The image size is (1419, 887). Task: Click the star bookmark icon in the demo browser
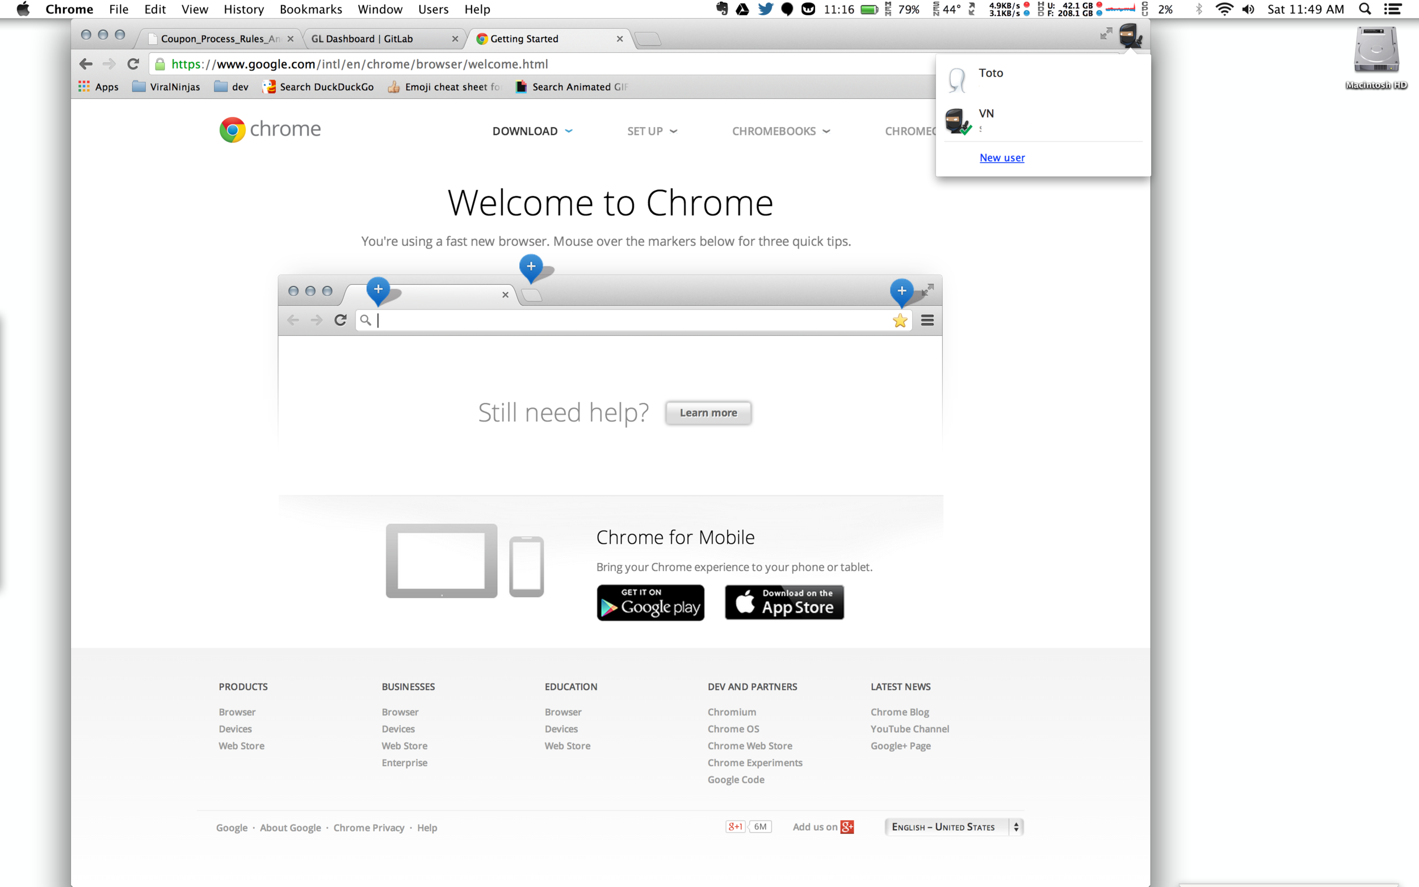(x=900, y=320)
